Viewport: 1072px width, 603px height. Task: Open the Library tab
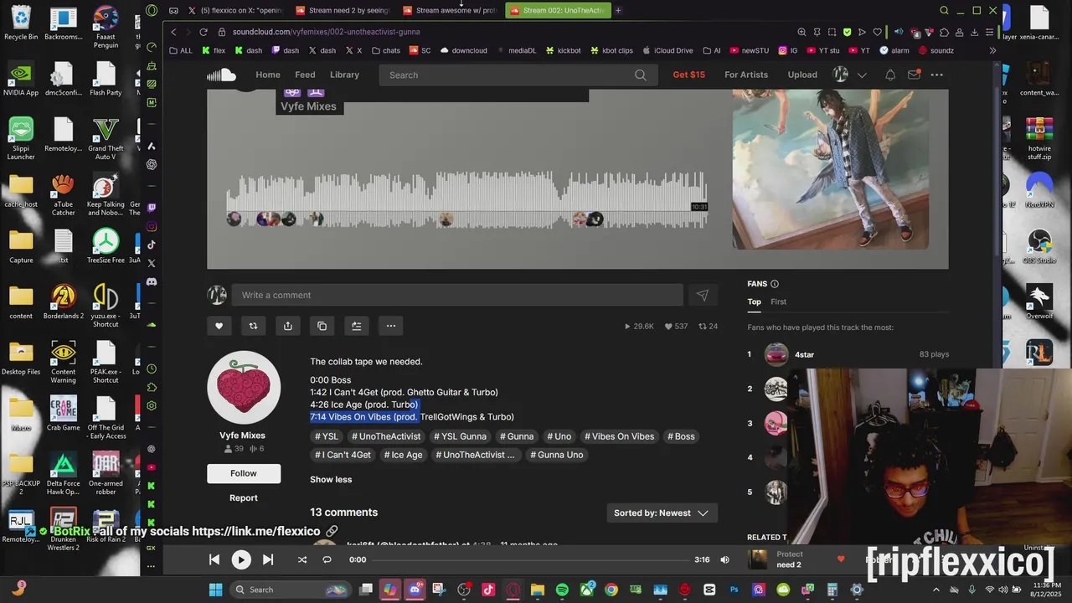point(344,75)
